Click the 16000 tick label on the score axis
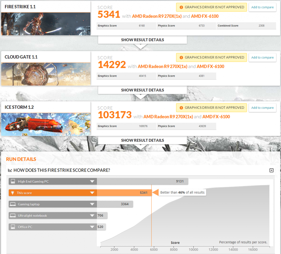The height and width of the screenshot is (254, 281). tap(253, 250)
